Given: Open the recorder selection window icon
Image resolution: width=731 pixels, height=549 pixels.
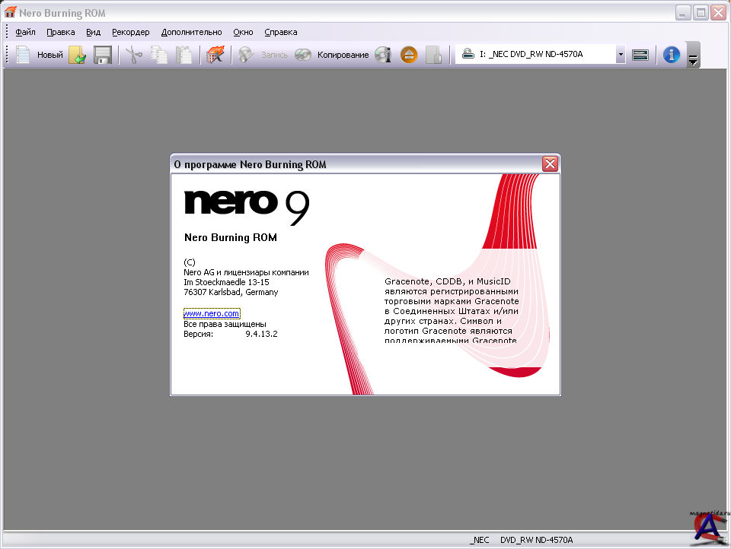Looking at the screenshot, I should pyautogui.click(x=640, y=55).
